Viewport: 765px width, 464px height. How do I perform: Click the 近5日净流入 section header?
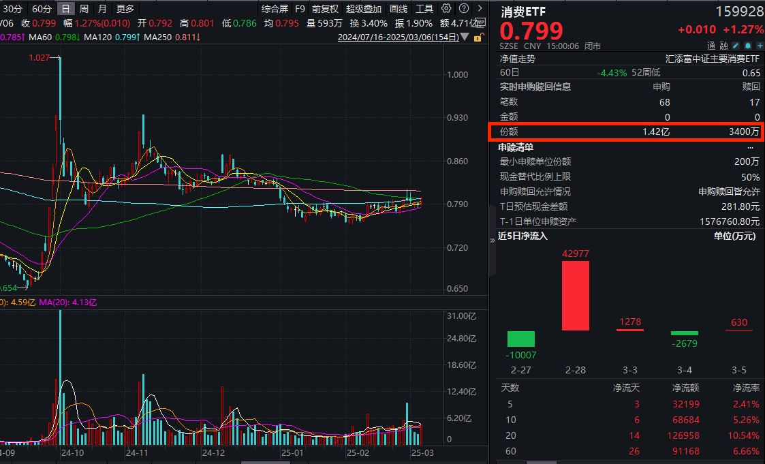click(x=522, y=236)
